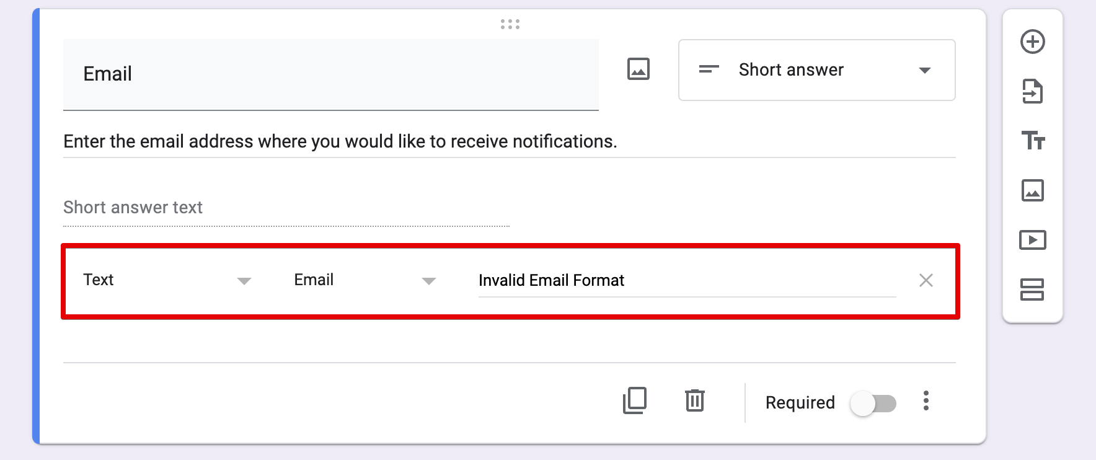The height and width of the screenshot is (460, 1096).
Task: Enable the Required toggle
Action: point(874,403)
